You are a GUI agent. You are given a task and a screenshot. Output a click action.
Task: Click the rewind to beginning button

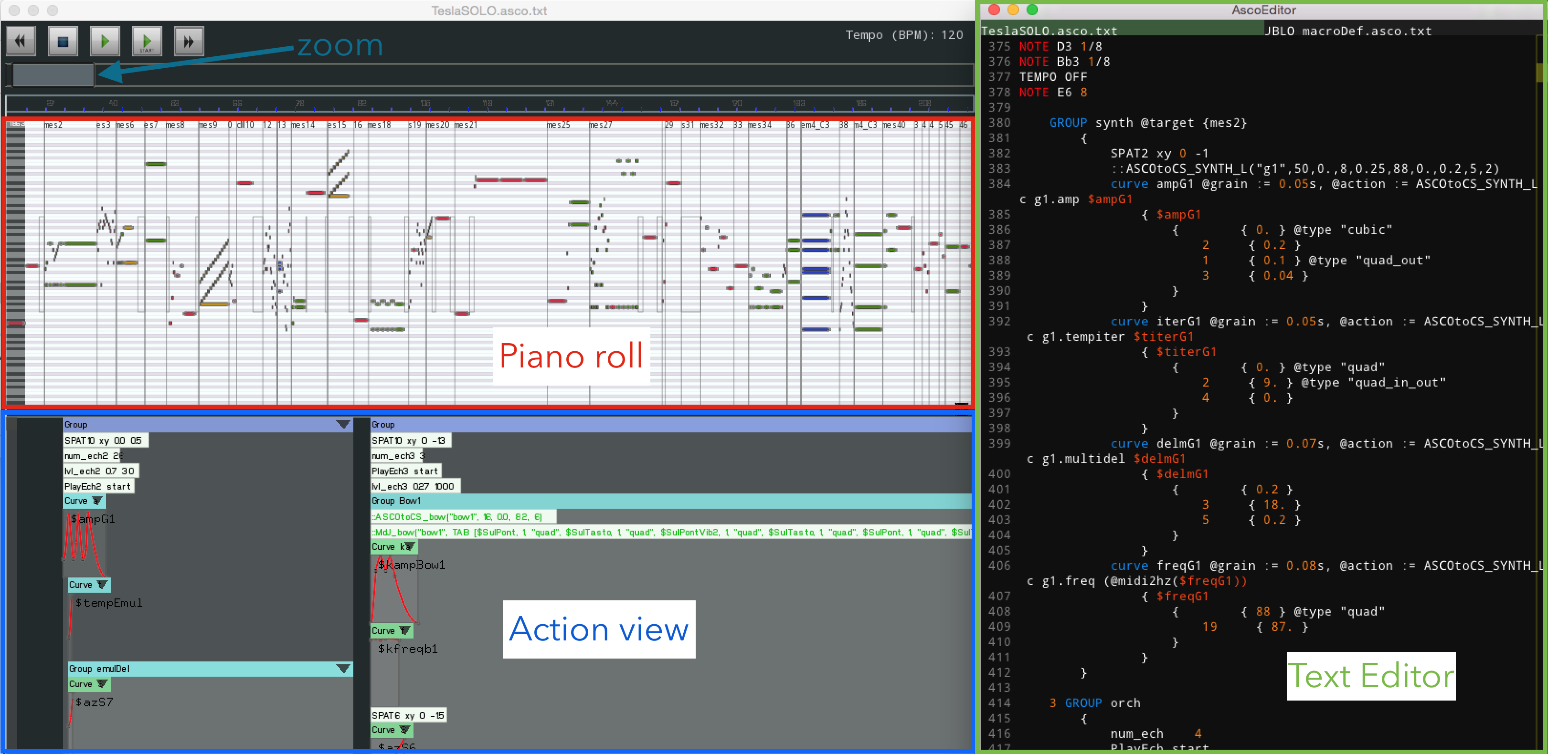point(21,41)
